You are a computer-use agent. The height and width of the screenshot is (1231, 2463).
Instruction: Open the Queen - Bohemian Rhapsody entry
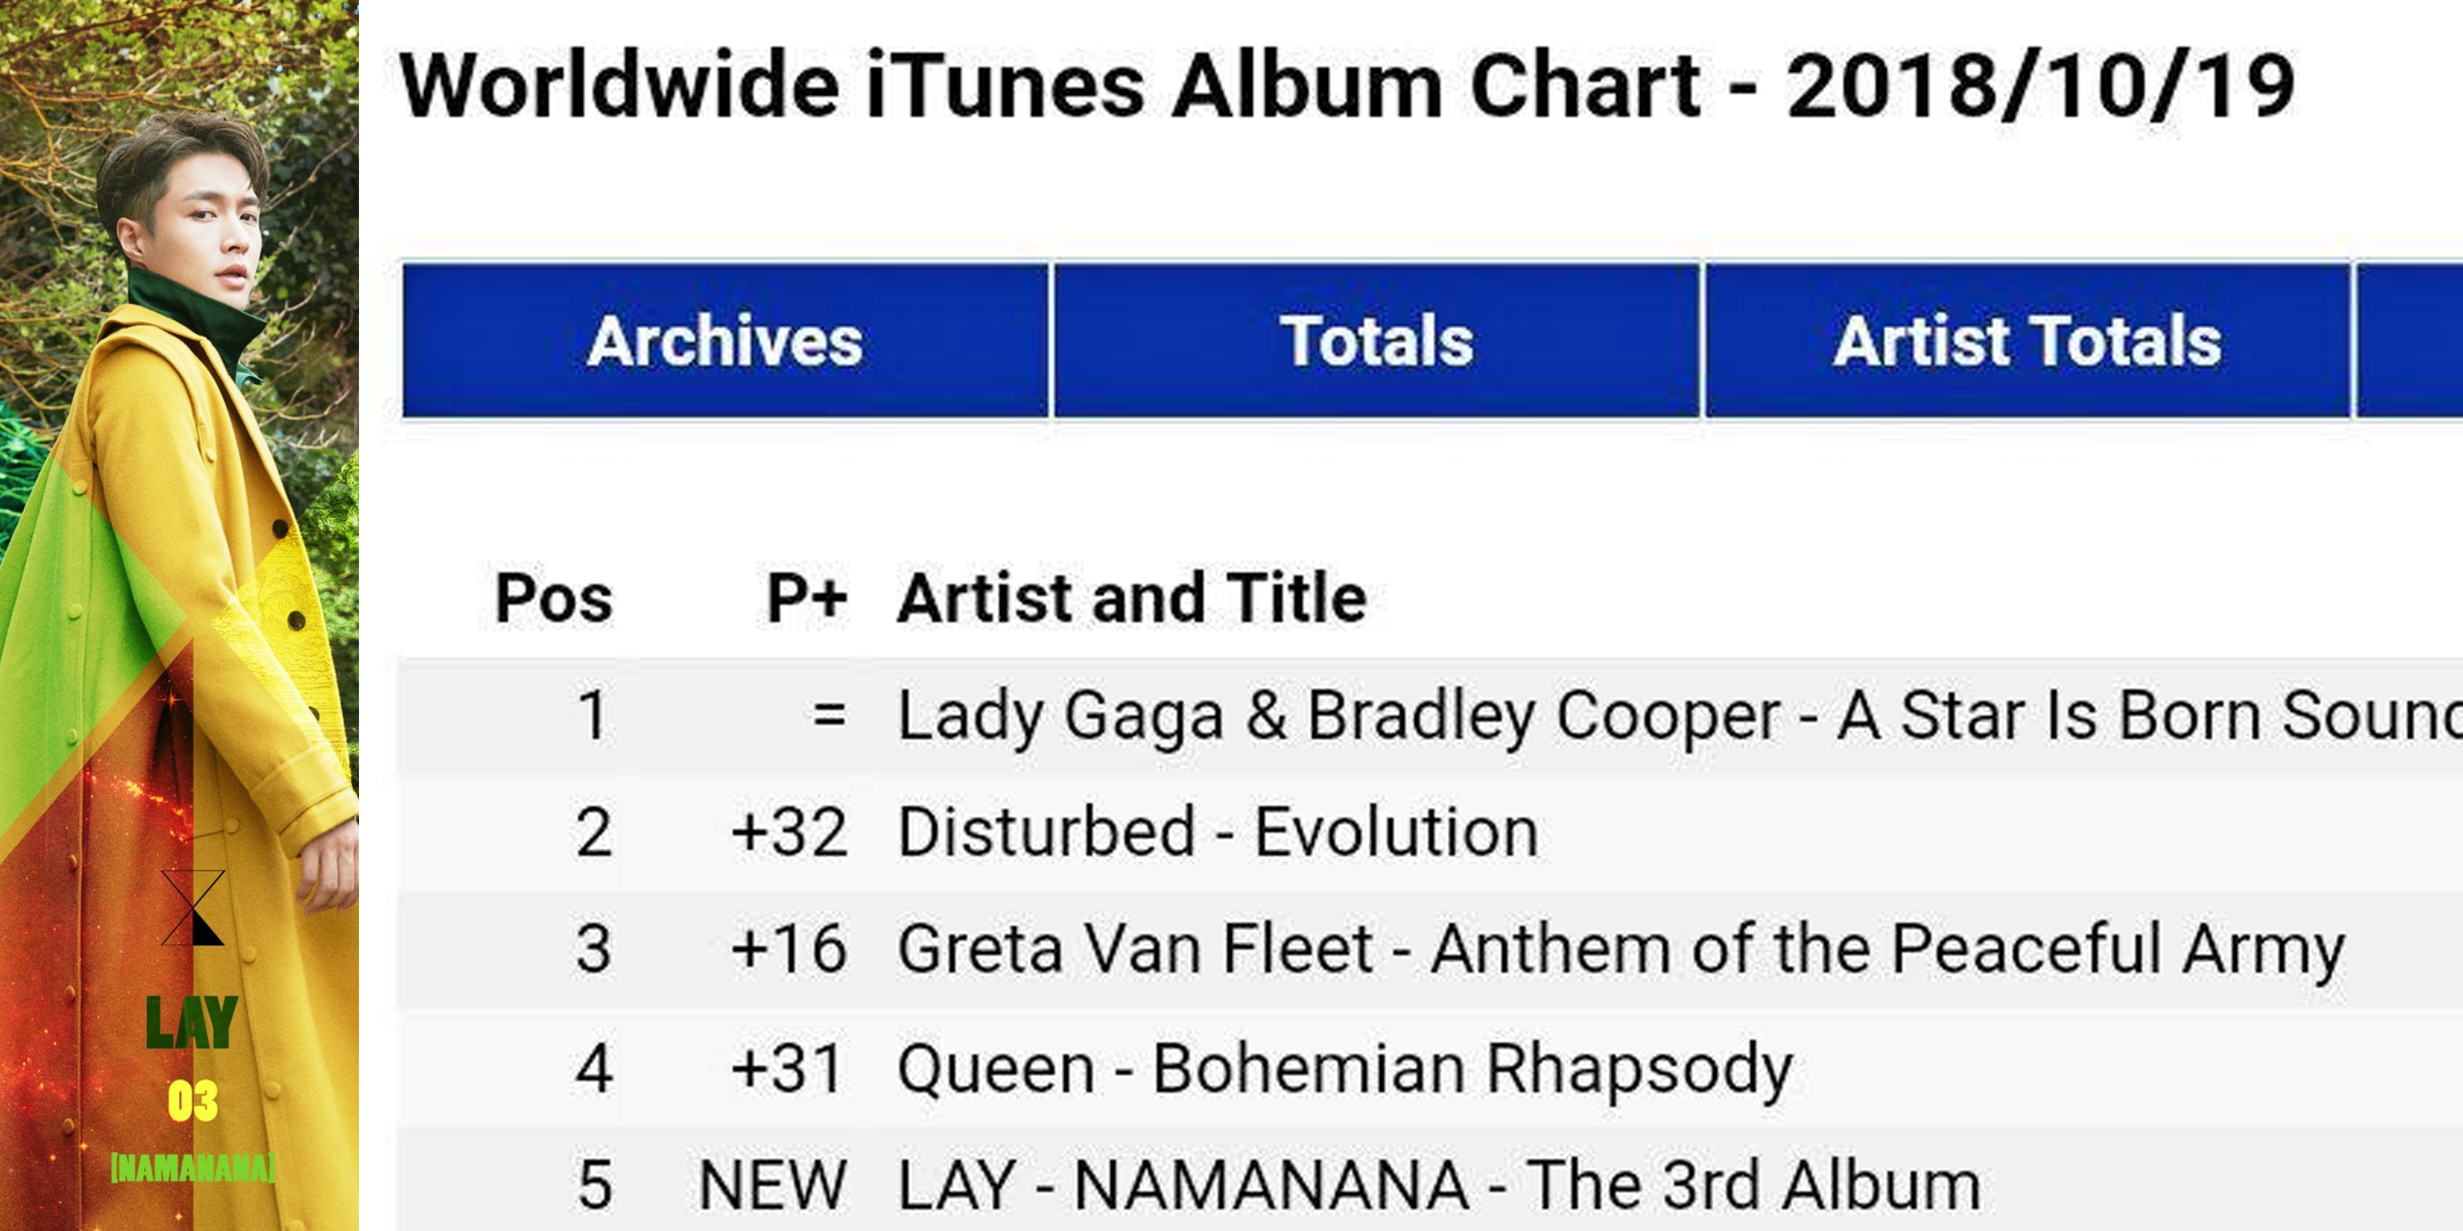pyautogui.click(x=1344, y=1067)
